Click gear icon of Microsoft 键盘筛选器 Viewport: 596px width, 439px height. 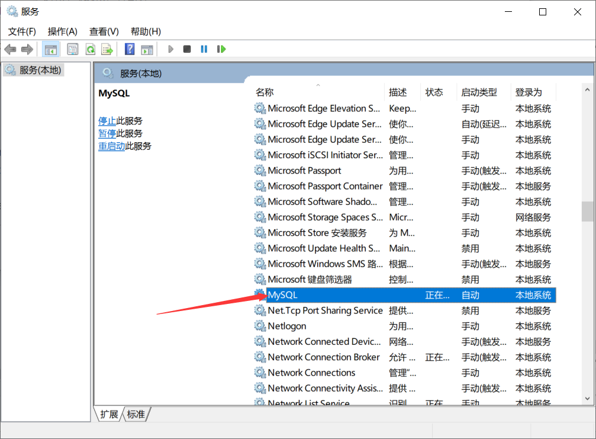[260, 279]
